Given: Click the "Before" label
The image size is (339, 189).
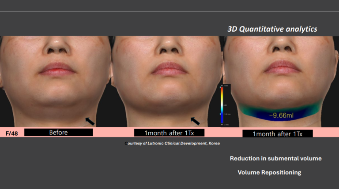Looking at the screenshot, I should pos(58,133).
